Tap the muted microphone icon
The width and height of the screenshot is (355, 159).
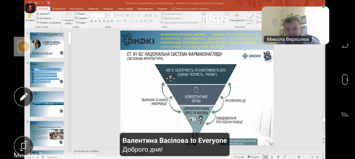click(30, 8)
